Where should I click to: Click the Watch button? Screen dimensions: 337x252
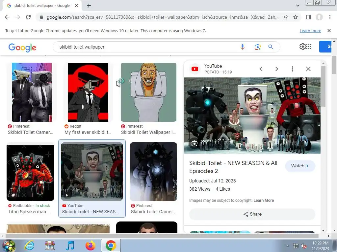click(300, 166)
